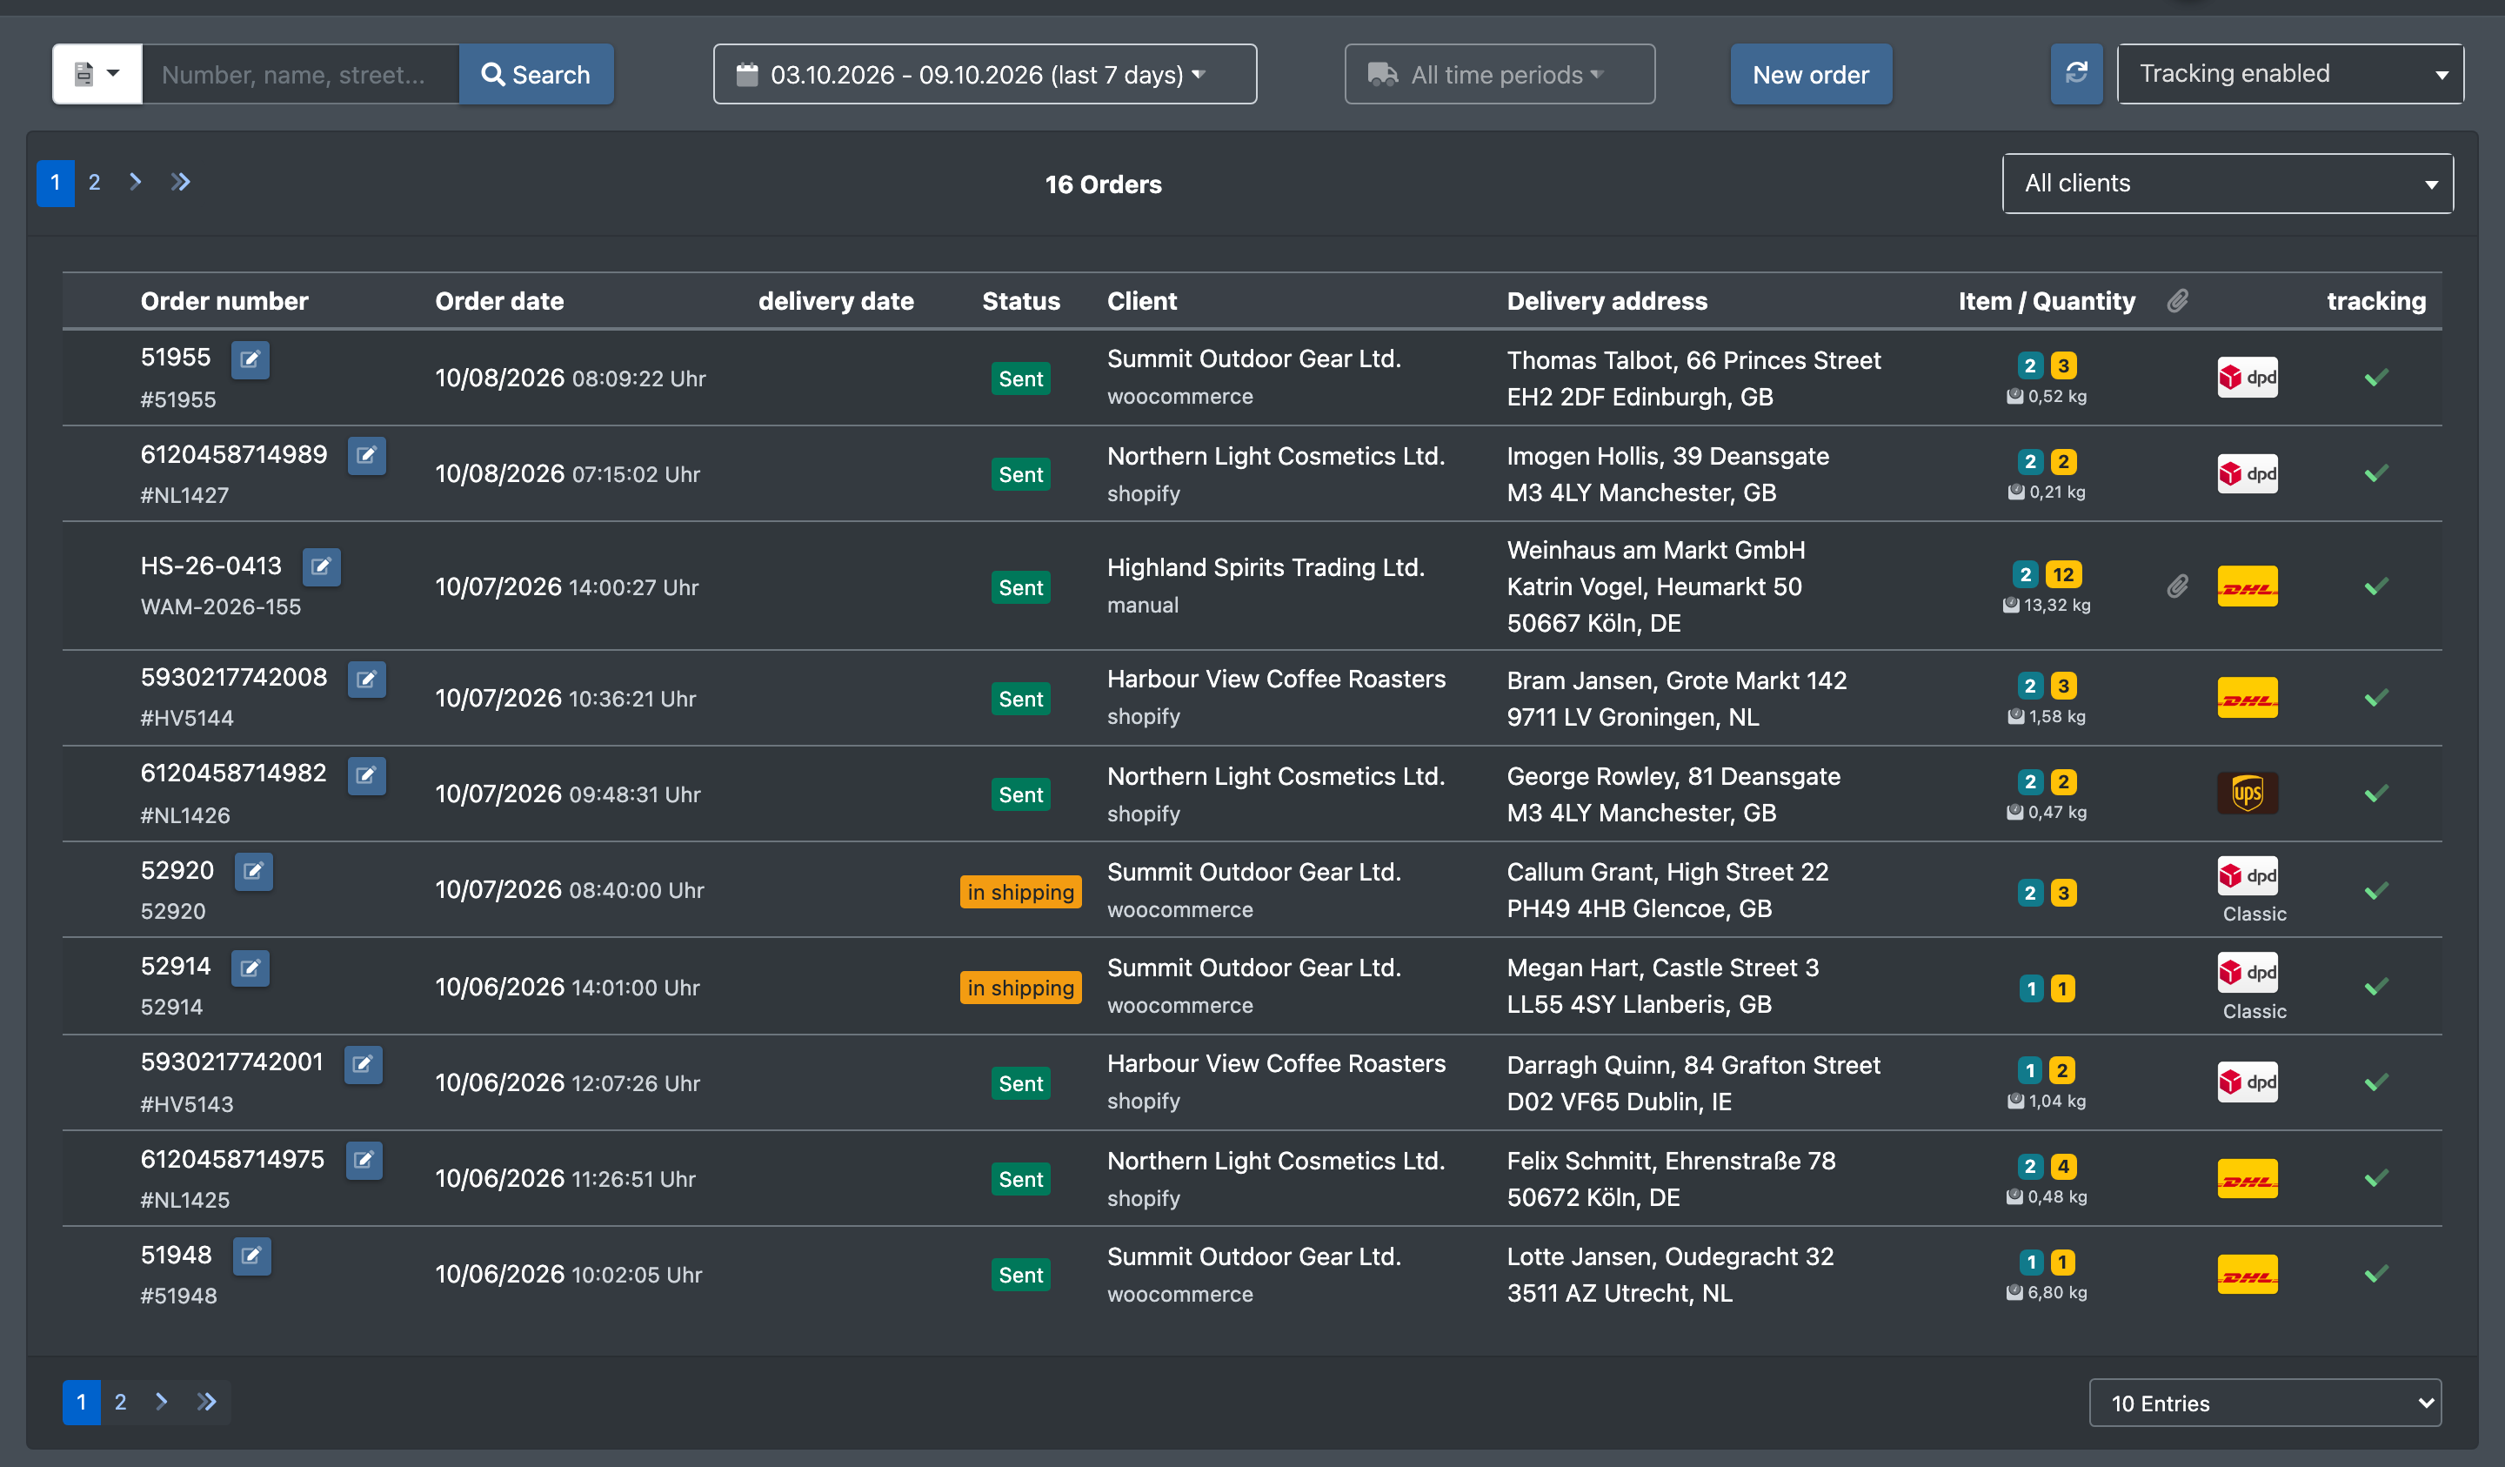The image size is (2505, 1467).
Task: Click address Felix Schmitt, Ehrenstraße 78
Action: 1671,1161
